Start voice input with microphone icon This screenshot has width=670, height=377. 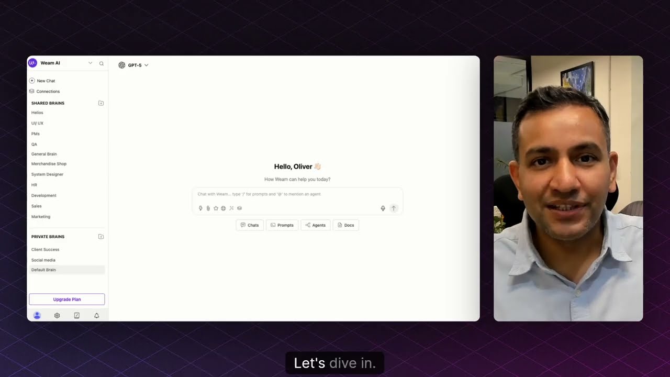click(383, 208)
